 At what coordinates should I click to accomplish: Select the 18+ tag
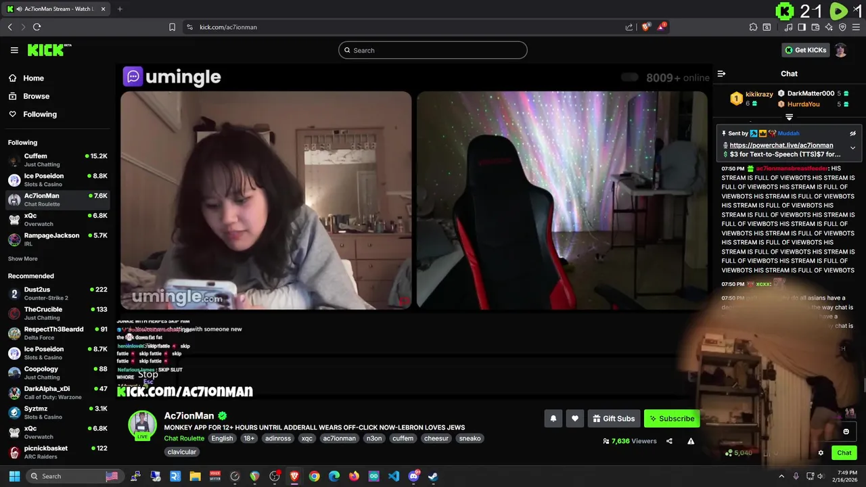coord(249,438)
